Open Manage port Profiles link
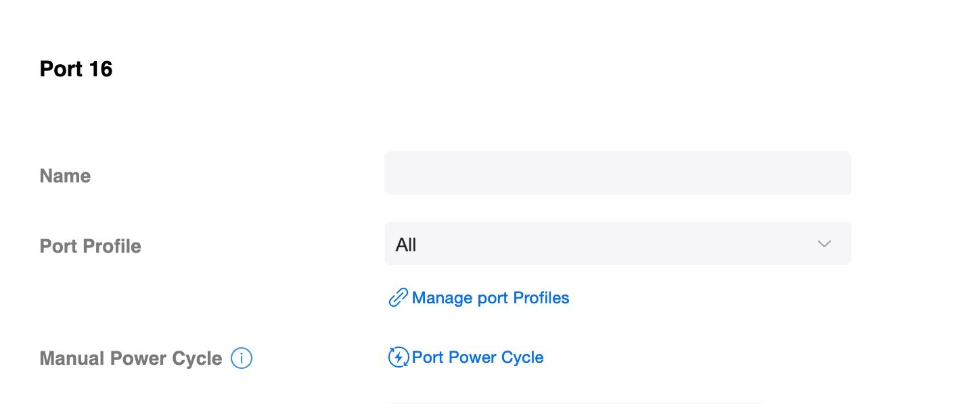This screenshot has width=973, height=404. (x=490, y=298)
